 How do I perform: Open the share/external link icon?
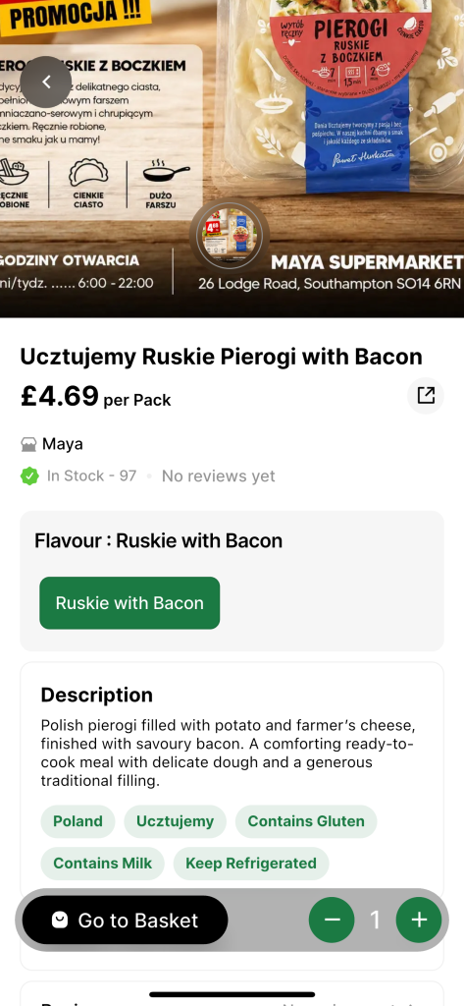[426, 395]
